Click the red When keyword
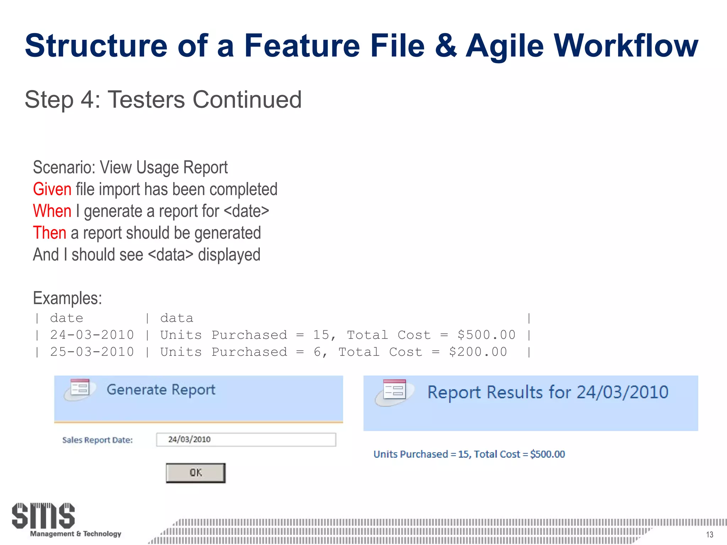Screen dimensions: 727x545 (x=52, y=211)
